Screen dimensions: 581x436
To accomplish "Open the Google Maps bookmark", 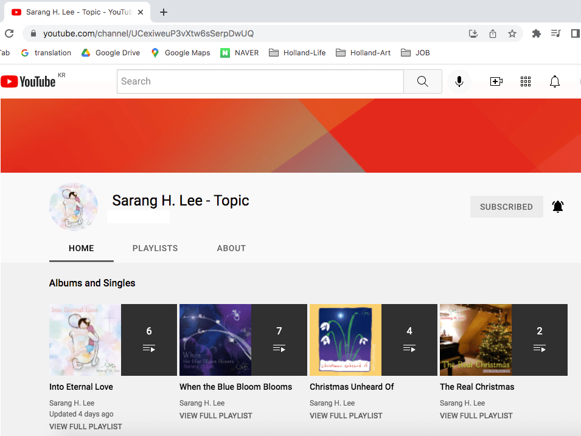I will [x=181, y=53].
